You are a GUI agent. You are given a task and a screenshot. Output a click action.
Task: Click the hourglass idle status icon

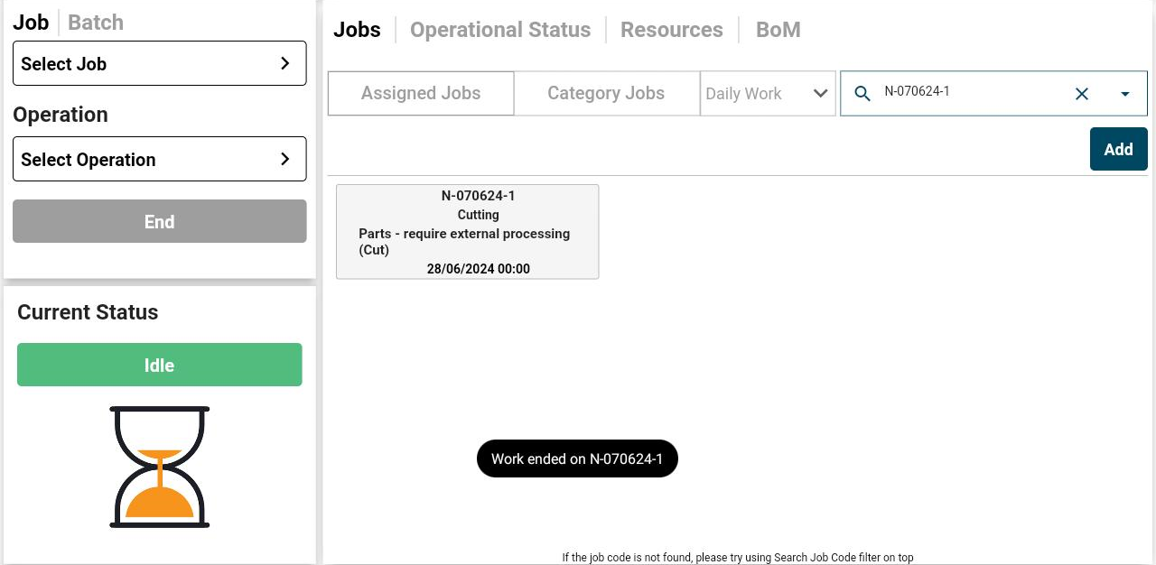point(160,467)
